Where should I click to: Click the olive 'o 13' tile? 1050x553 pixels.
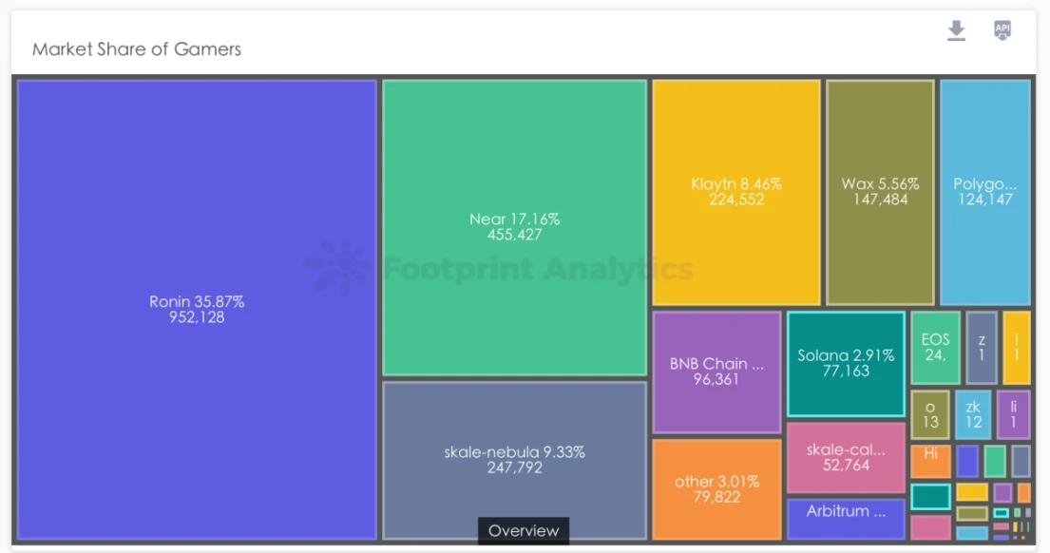coord(930,414)
